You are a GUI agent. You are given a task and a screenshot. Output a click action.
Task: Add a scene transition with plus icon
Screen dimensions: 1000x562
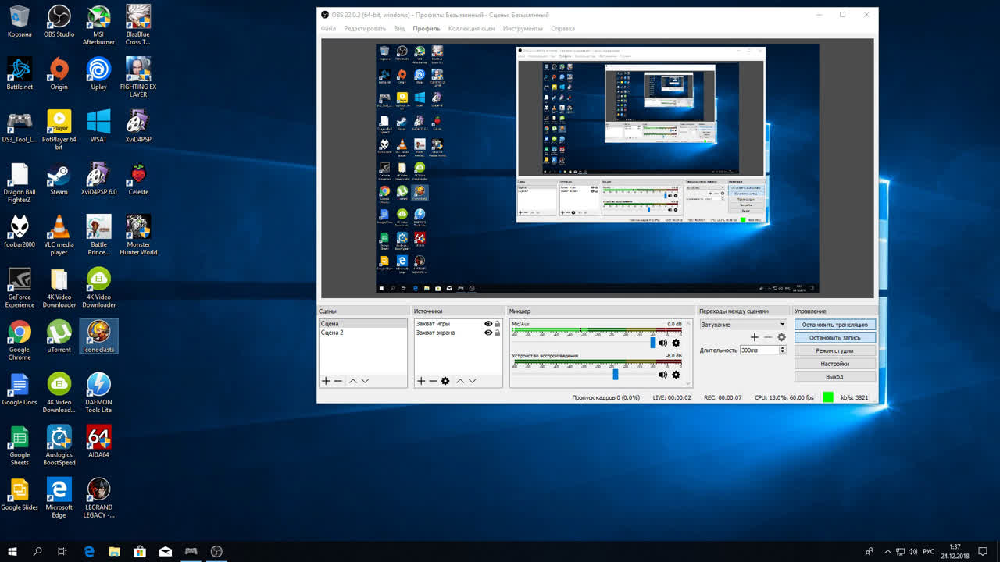[x=754, y=337]
